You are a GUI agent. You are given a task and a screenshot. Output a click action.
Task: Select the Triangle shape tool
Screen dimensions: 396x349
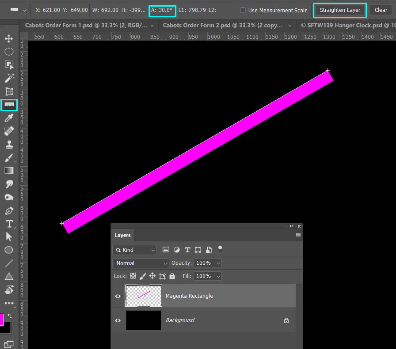coord(9,276)
